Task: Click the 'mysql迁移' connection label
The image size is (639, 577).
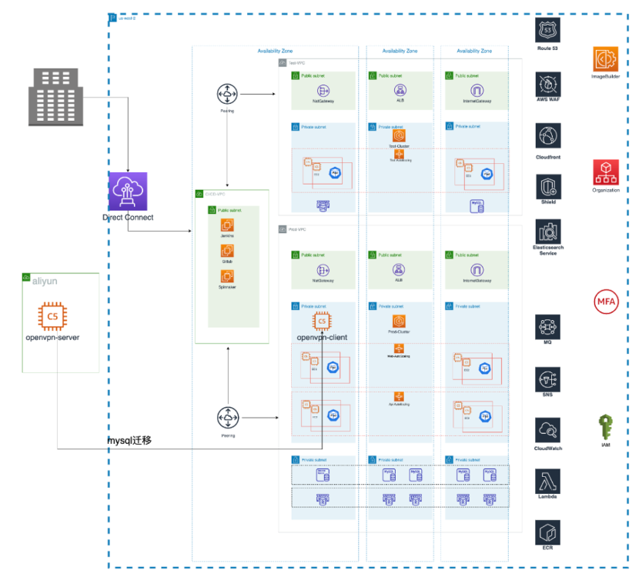Action: (129, 440)
